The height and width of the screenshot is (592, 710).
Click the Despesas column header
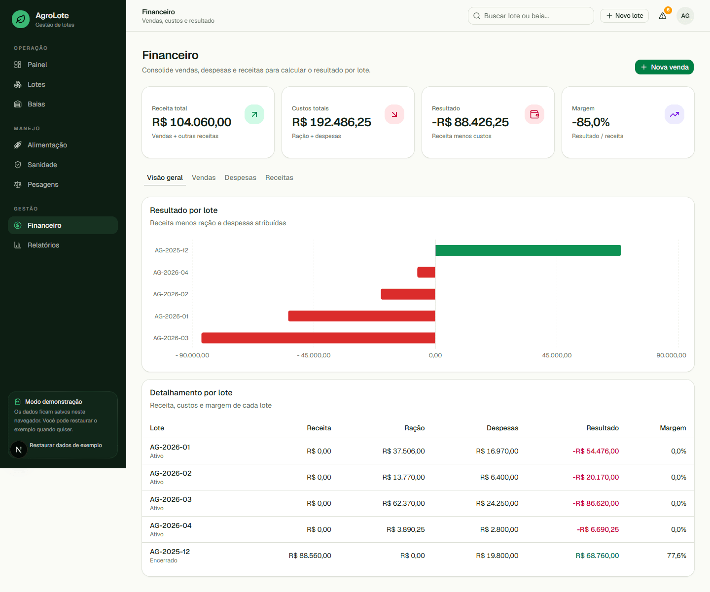pyautogui.click(x=502, y=428)
